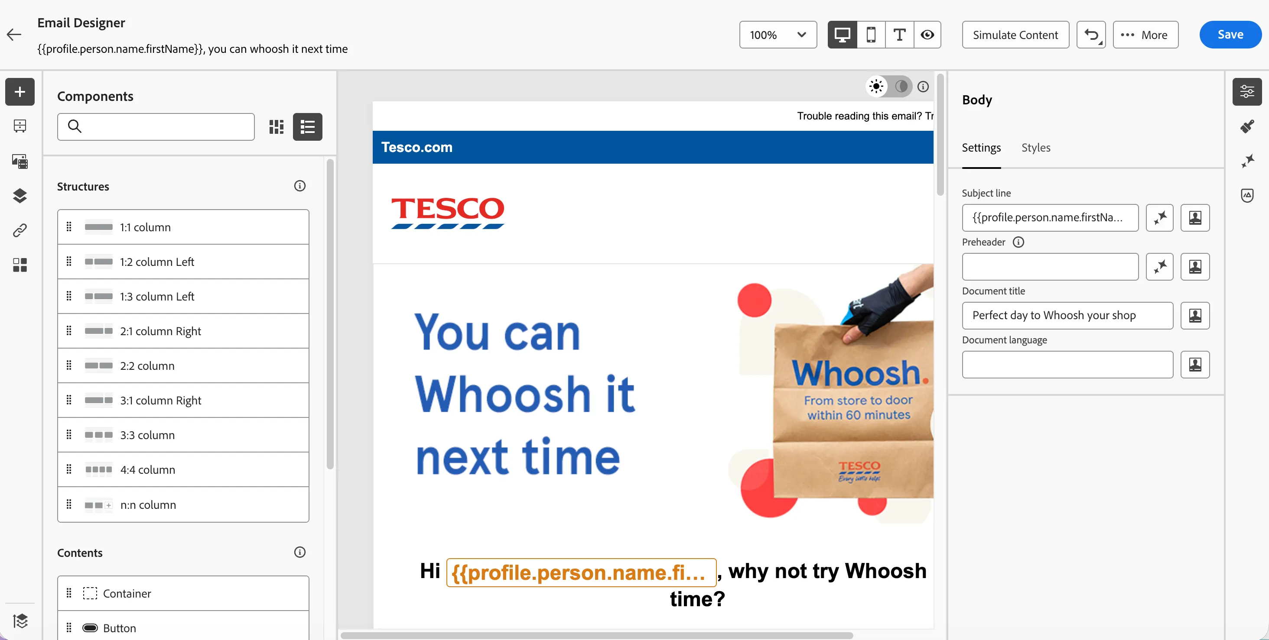Image resolution: width=1269 pixels, height=640 pixels.
Task: Switch components to grid view
Action: [x=277, y=127]
